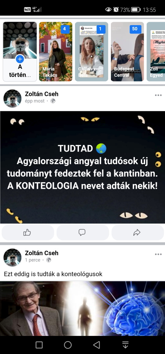Open Zoli Egyed story

[156, 52]
